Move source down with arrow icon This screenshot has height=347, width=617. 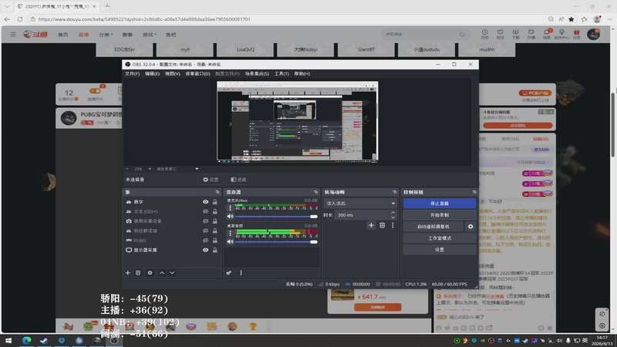[x=172, y=273]
